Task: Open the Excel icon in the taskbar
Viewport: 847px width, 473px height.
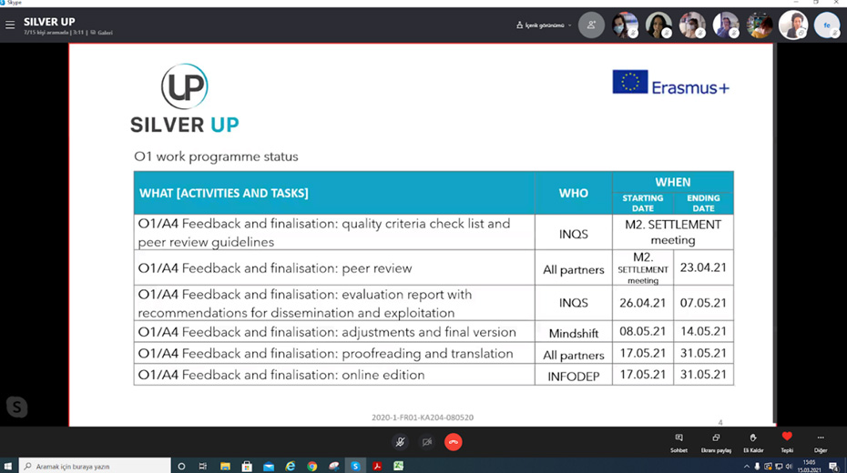Action: pyautogui.click(x=398, y=466)
